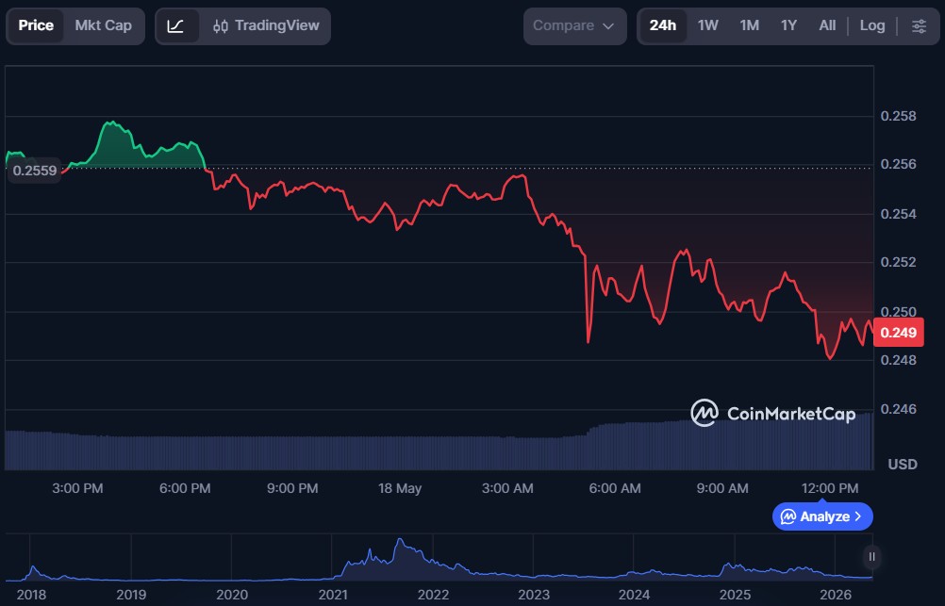The width and height of the screenshot is (945, 606).
Task: Show the All time range
Action: [x=827, y=25]
